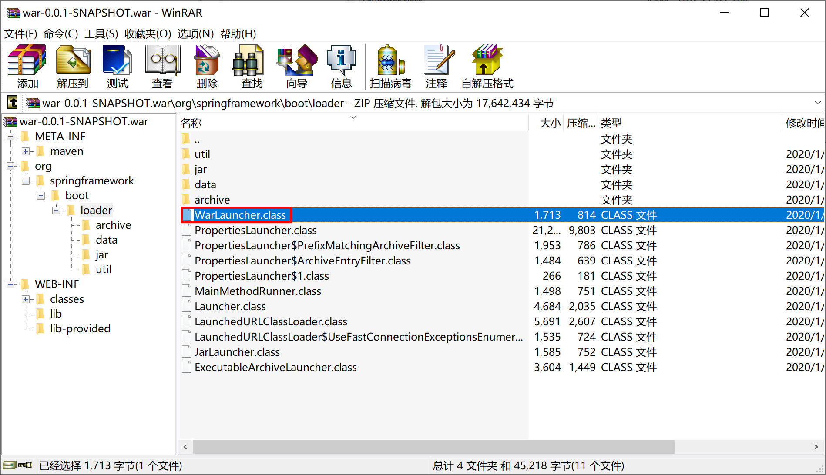Image resolution: width=826 pixels, height=475 pixels.
Task: Click the parent '..' folder icon
Action: click(186, 139)
